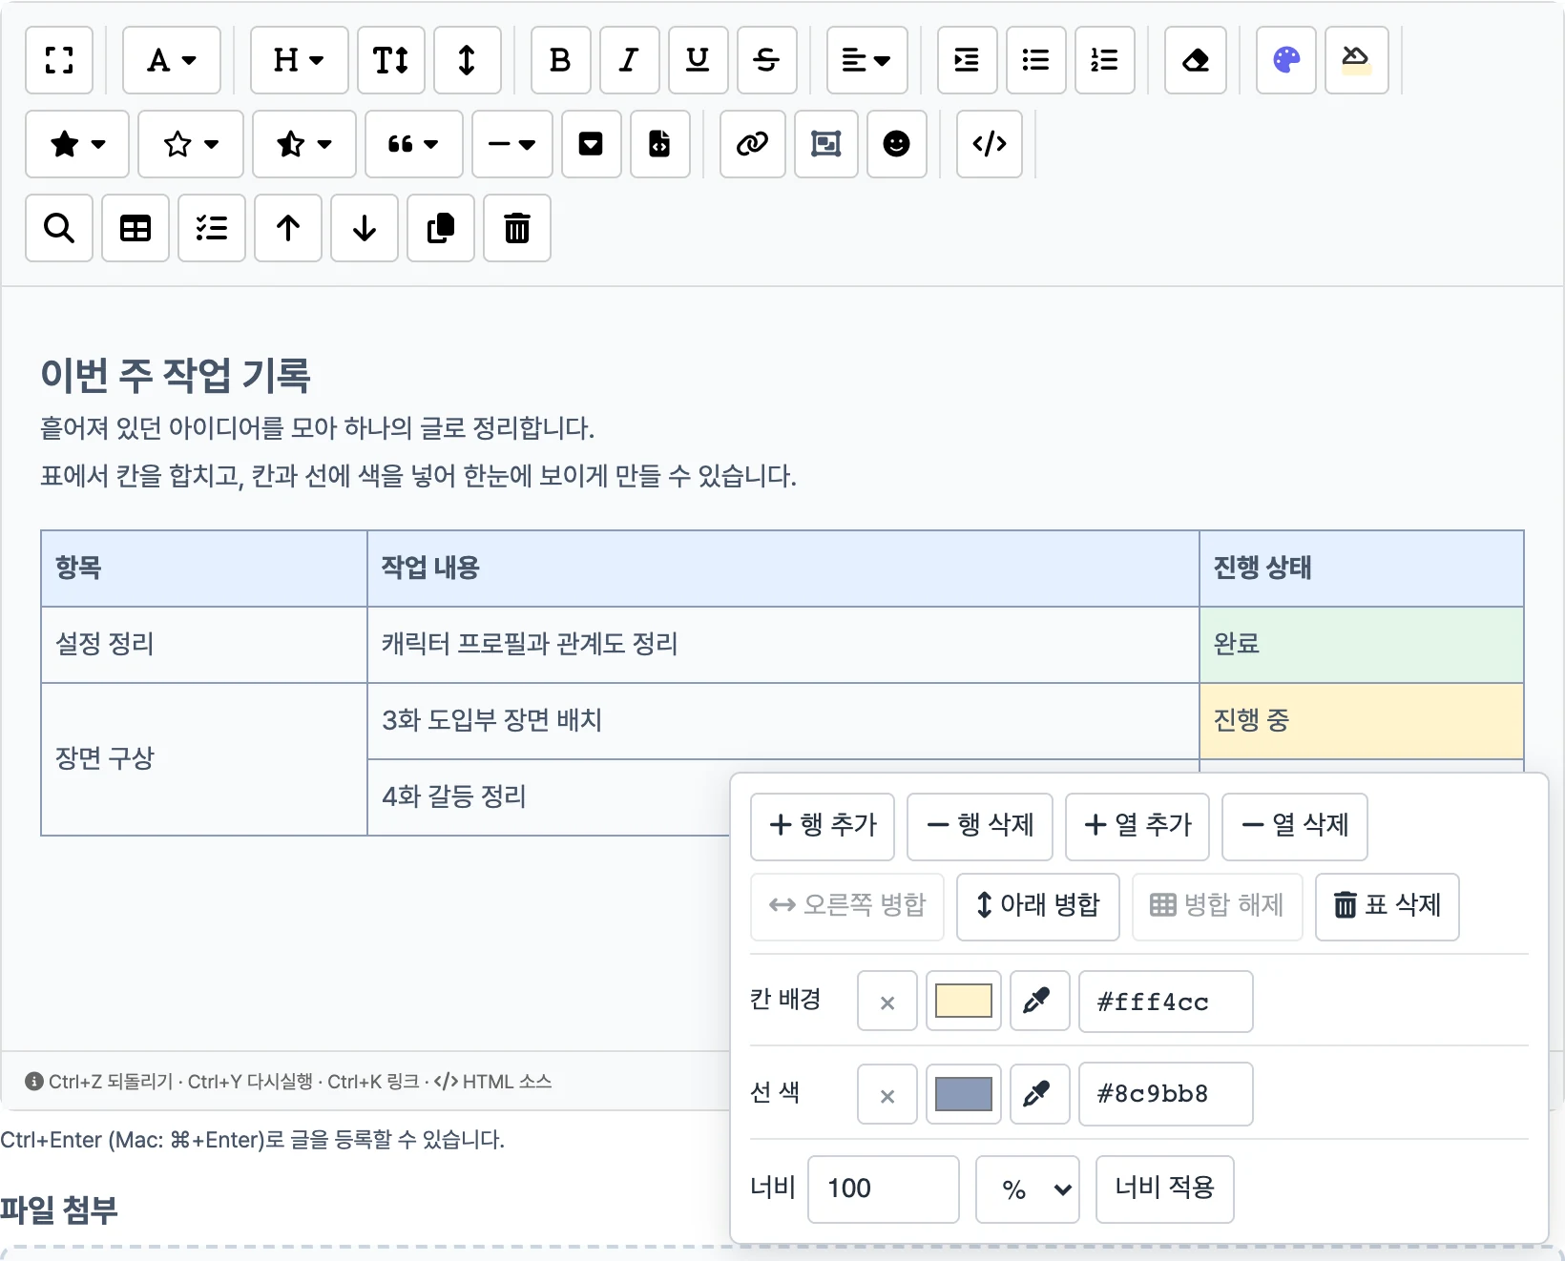Open the emoji smiley picker
This screenshot has height=1261, width=1565.
897,144
